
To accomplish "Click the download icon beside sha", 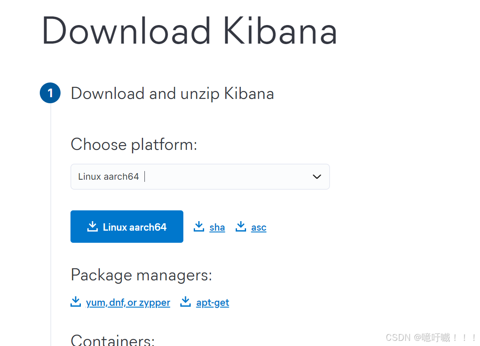I will tap(199, 226).
